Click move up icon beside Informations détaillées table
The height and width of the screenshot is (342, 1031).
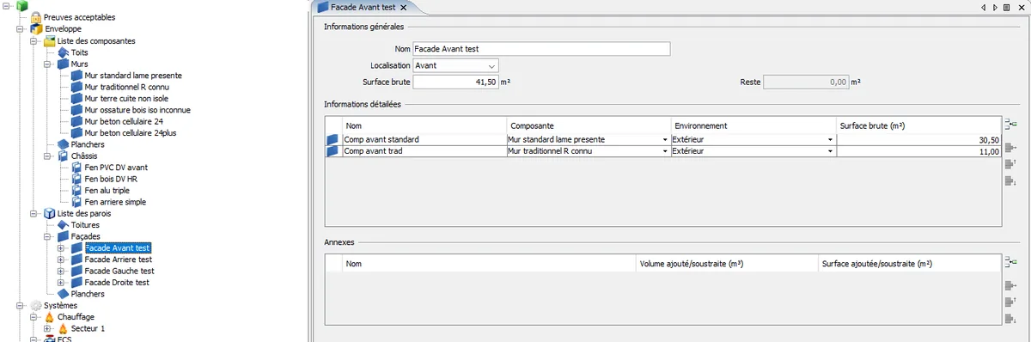(x=1010, y=162)
